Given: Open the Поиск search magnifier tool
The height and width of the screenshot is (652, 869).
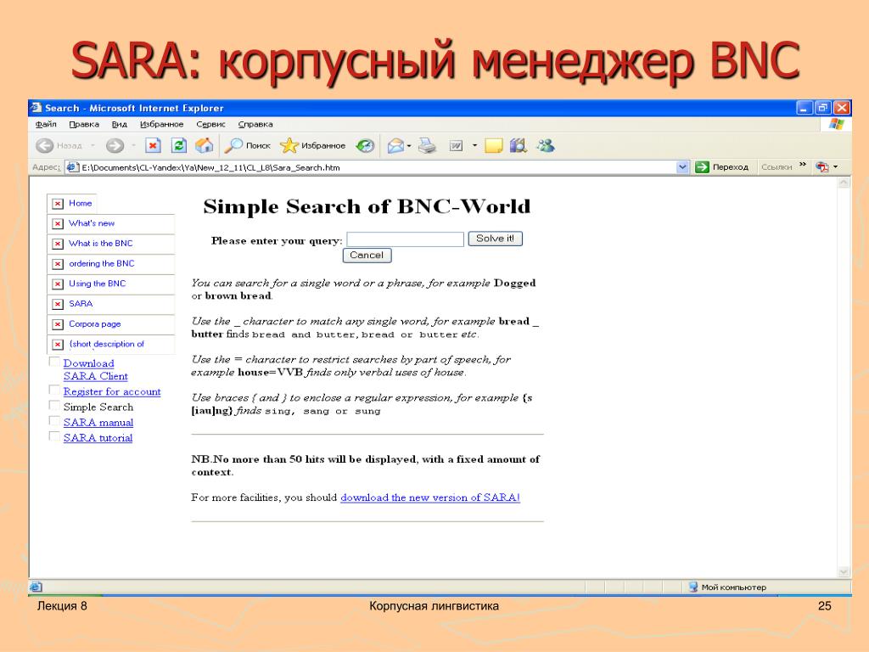Looking at the screenshot, I should click(247, 146).
